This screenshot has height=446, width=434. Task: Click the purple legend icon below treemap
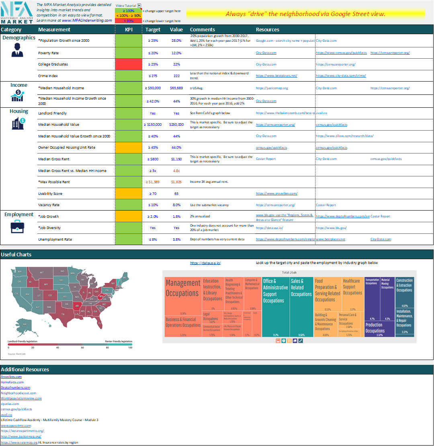(295, 341)
